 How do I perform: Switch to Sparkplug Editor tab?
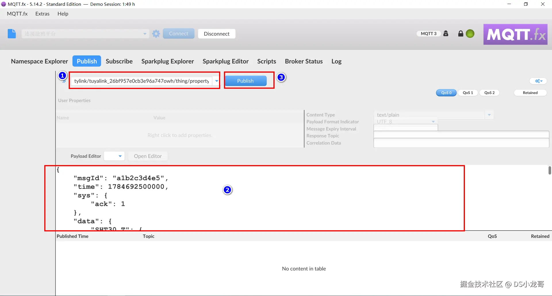[226, 61]
